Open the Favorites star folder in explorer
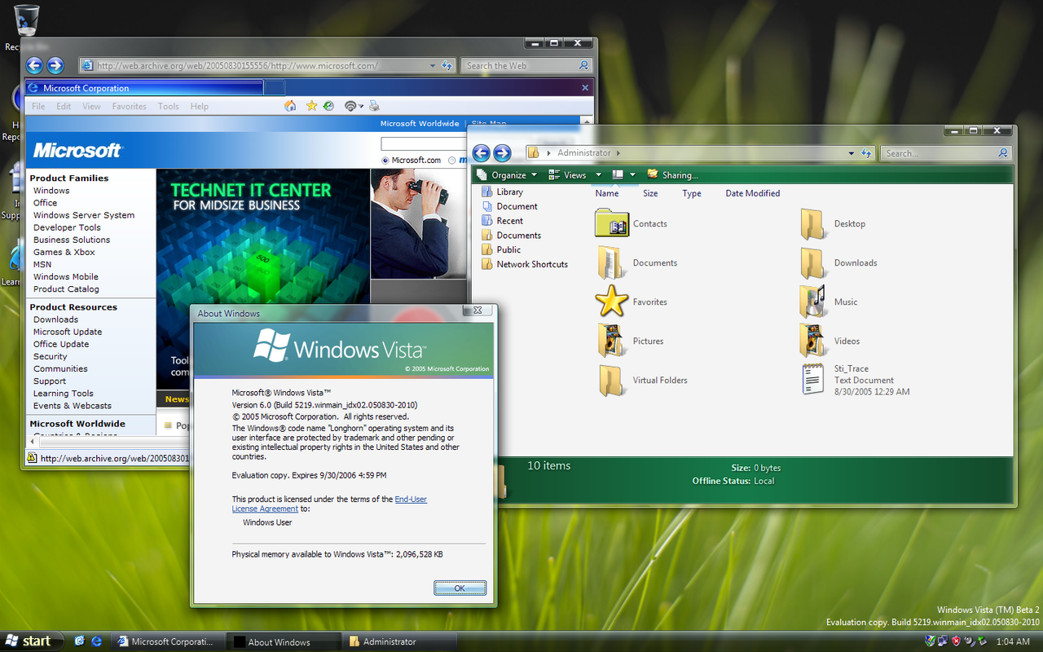Screen dimensions: 1043x652 click(612, 302)
